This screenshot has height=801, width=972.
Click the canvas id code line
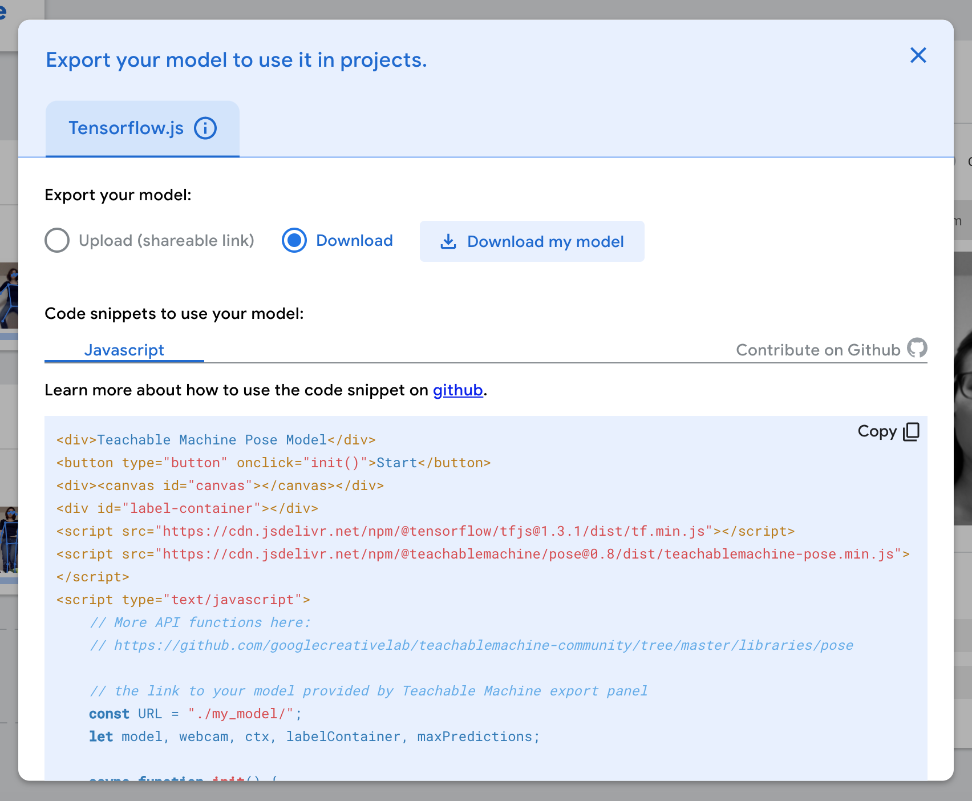click(220, 486)
